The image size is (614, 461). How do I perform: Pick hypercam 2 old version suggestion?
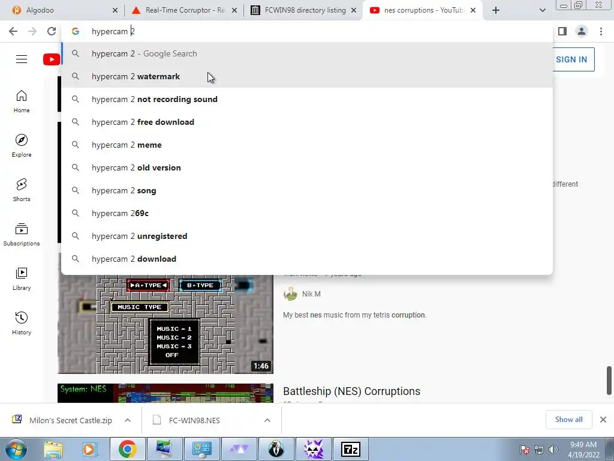tap(307, 168)
